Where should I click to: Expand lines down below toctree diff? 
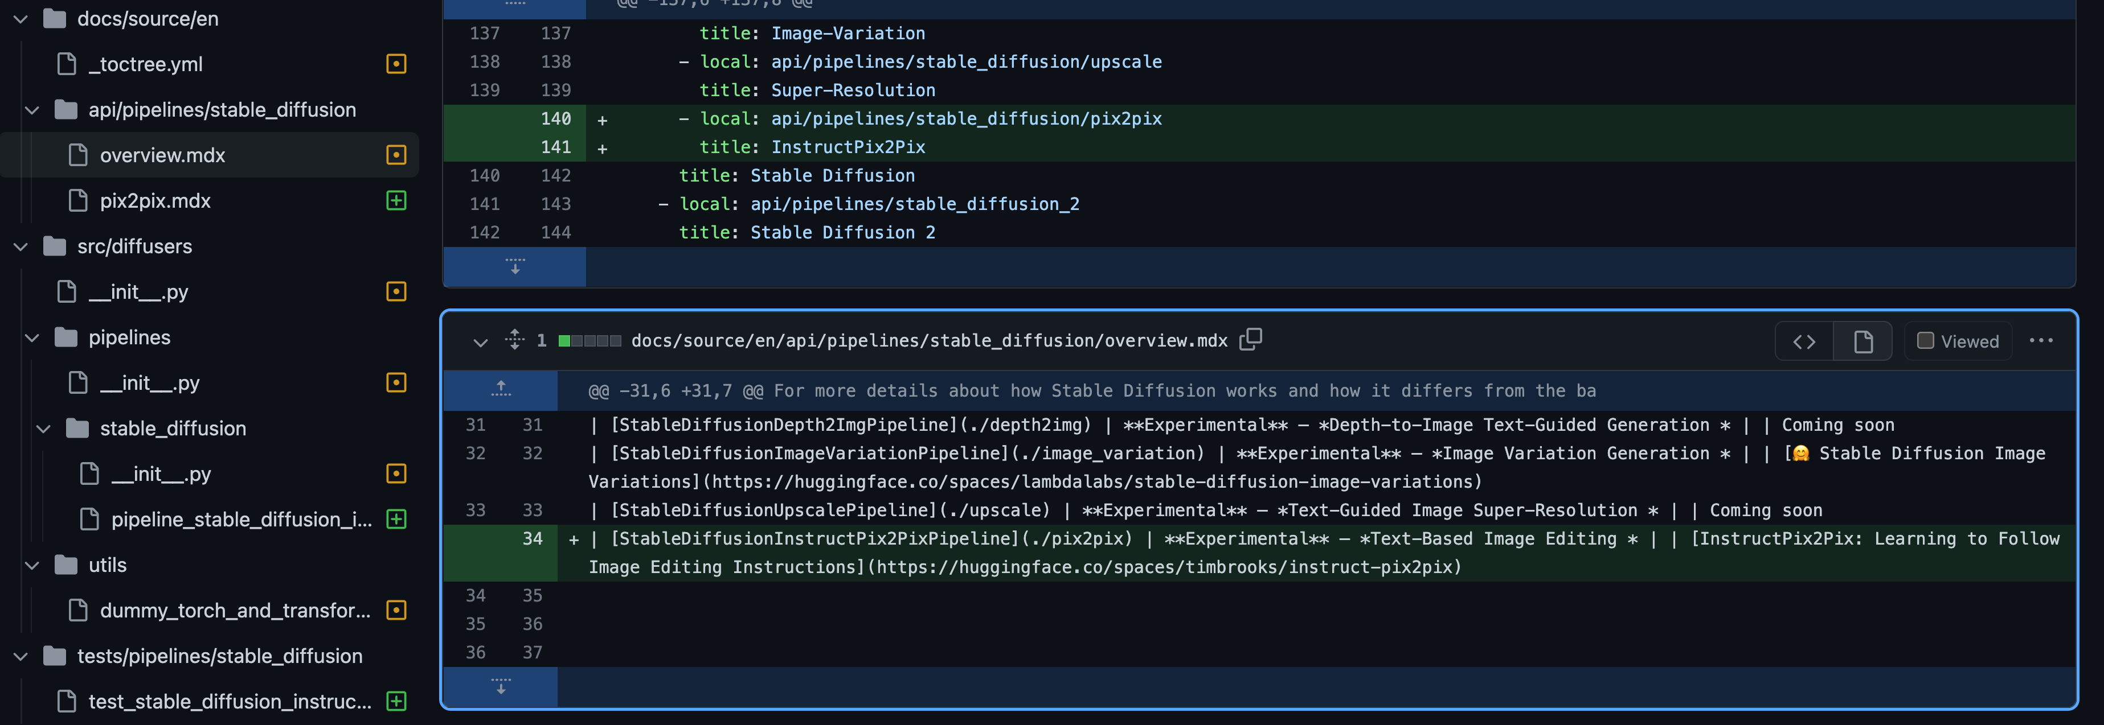tap(514, 266)
